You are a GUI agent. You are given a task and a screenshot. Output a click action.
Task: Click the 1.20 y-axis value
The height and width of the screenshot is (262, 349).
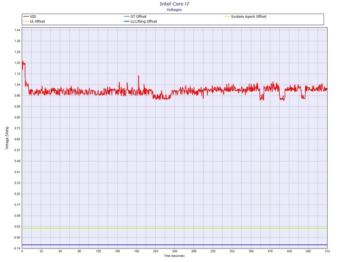tap(18, 63)
